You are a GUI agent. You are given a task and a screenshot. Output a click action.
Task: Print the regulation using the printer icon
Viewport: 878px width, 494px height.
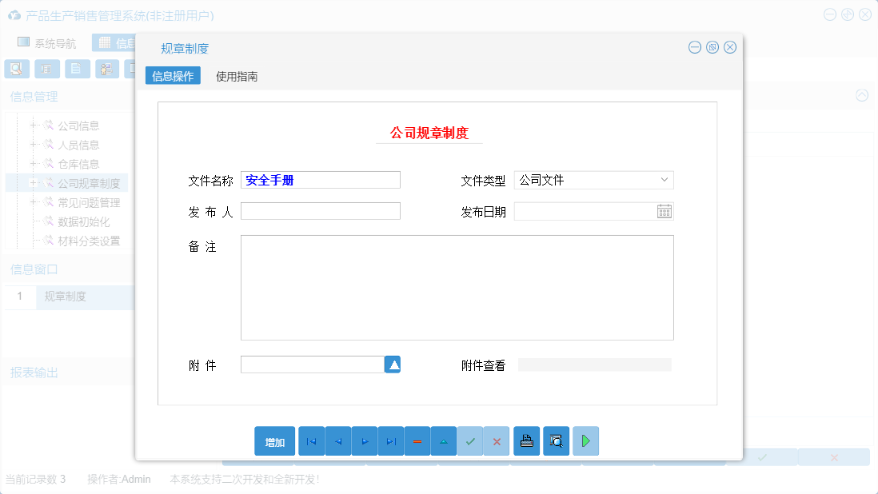(526, 440)
